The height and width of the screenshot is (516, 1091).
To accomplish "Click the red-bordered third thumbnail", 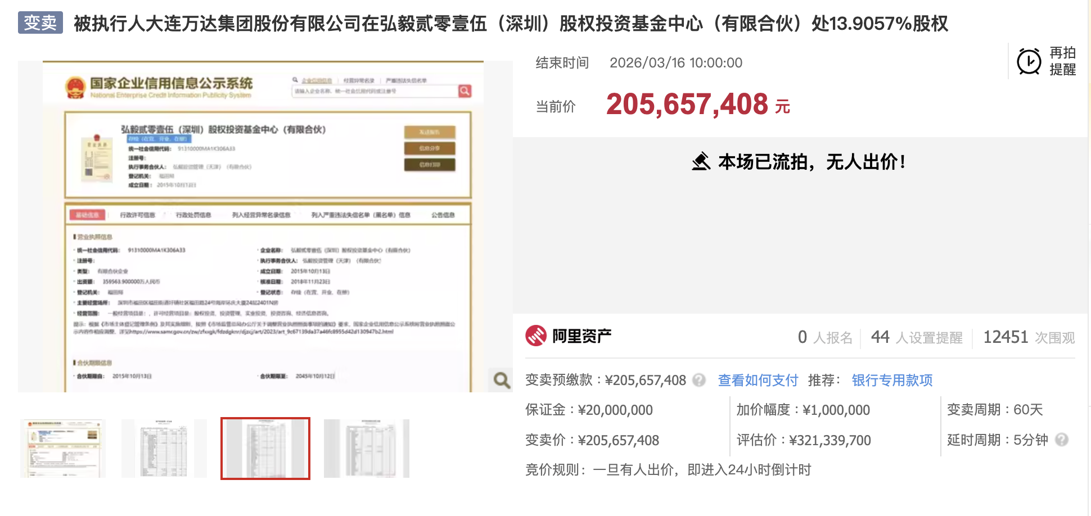I will click(x=265, y=449).
